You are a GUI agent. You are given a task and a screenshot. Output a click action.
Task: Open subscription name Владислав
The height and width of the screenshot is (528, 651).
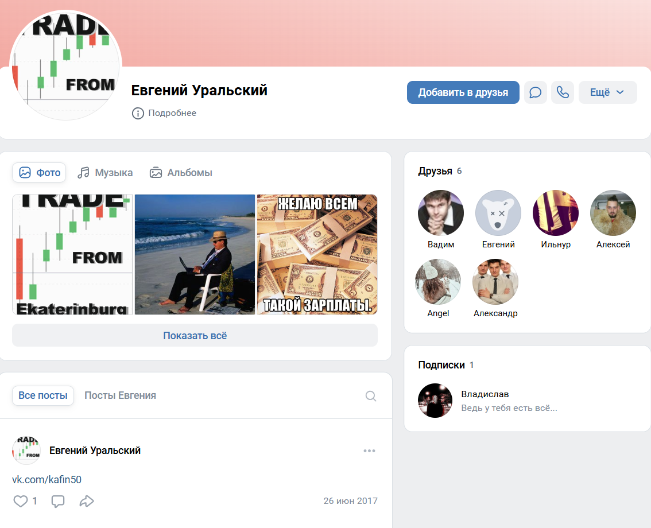tap(485, 394)
